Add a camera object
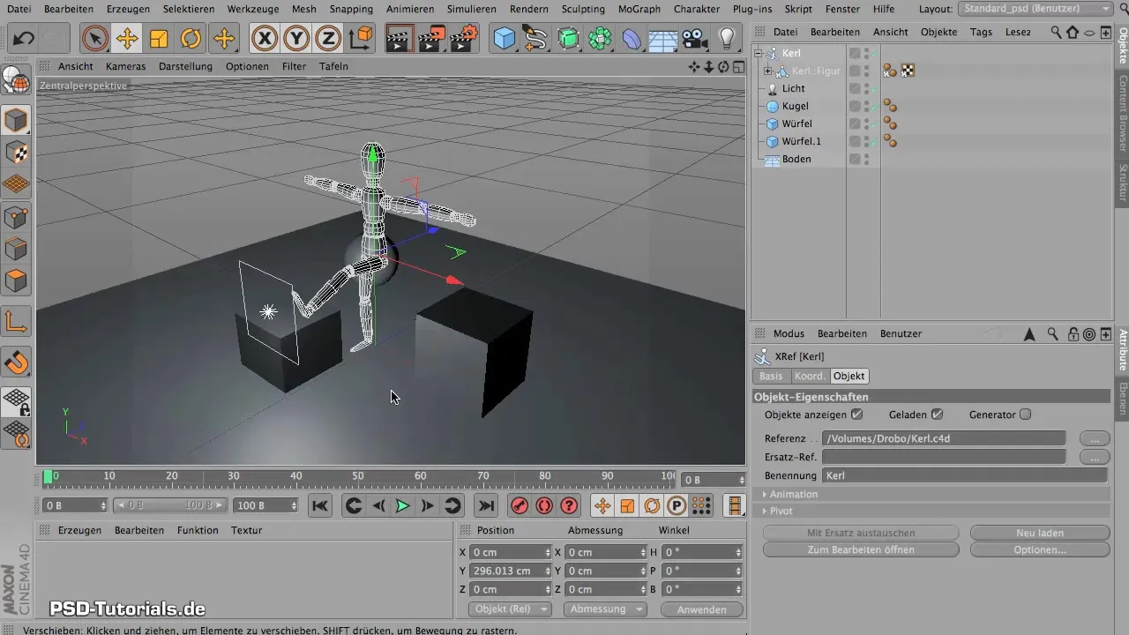This screenshot has height=635, width=1129. click(x=695, y=39)
